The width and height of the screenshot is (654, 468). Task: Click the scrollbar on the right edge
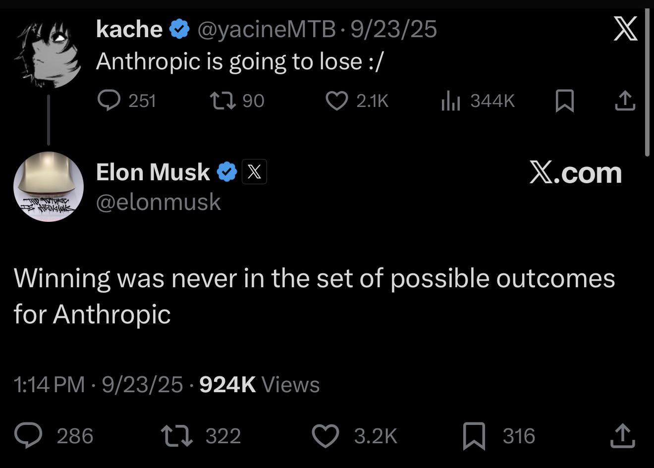[647, 82]
